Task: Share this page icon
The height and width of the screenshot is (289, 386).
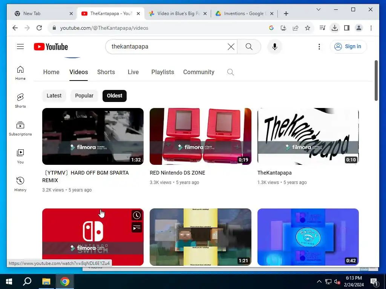Action: point(296,28)
